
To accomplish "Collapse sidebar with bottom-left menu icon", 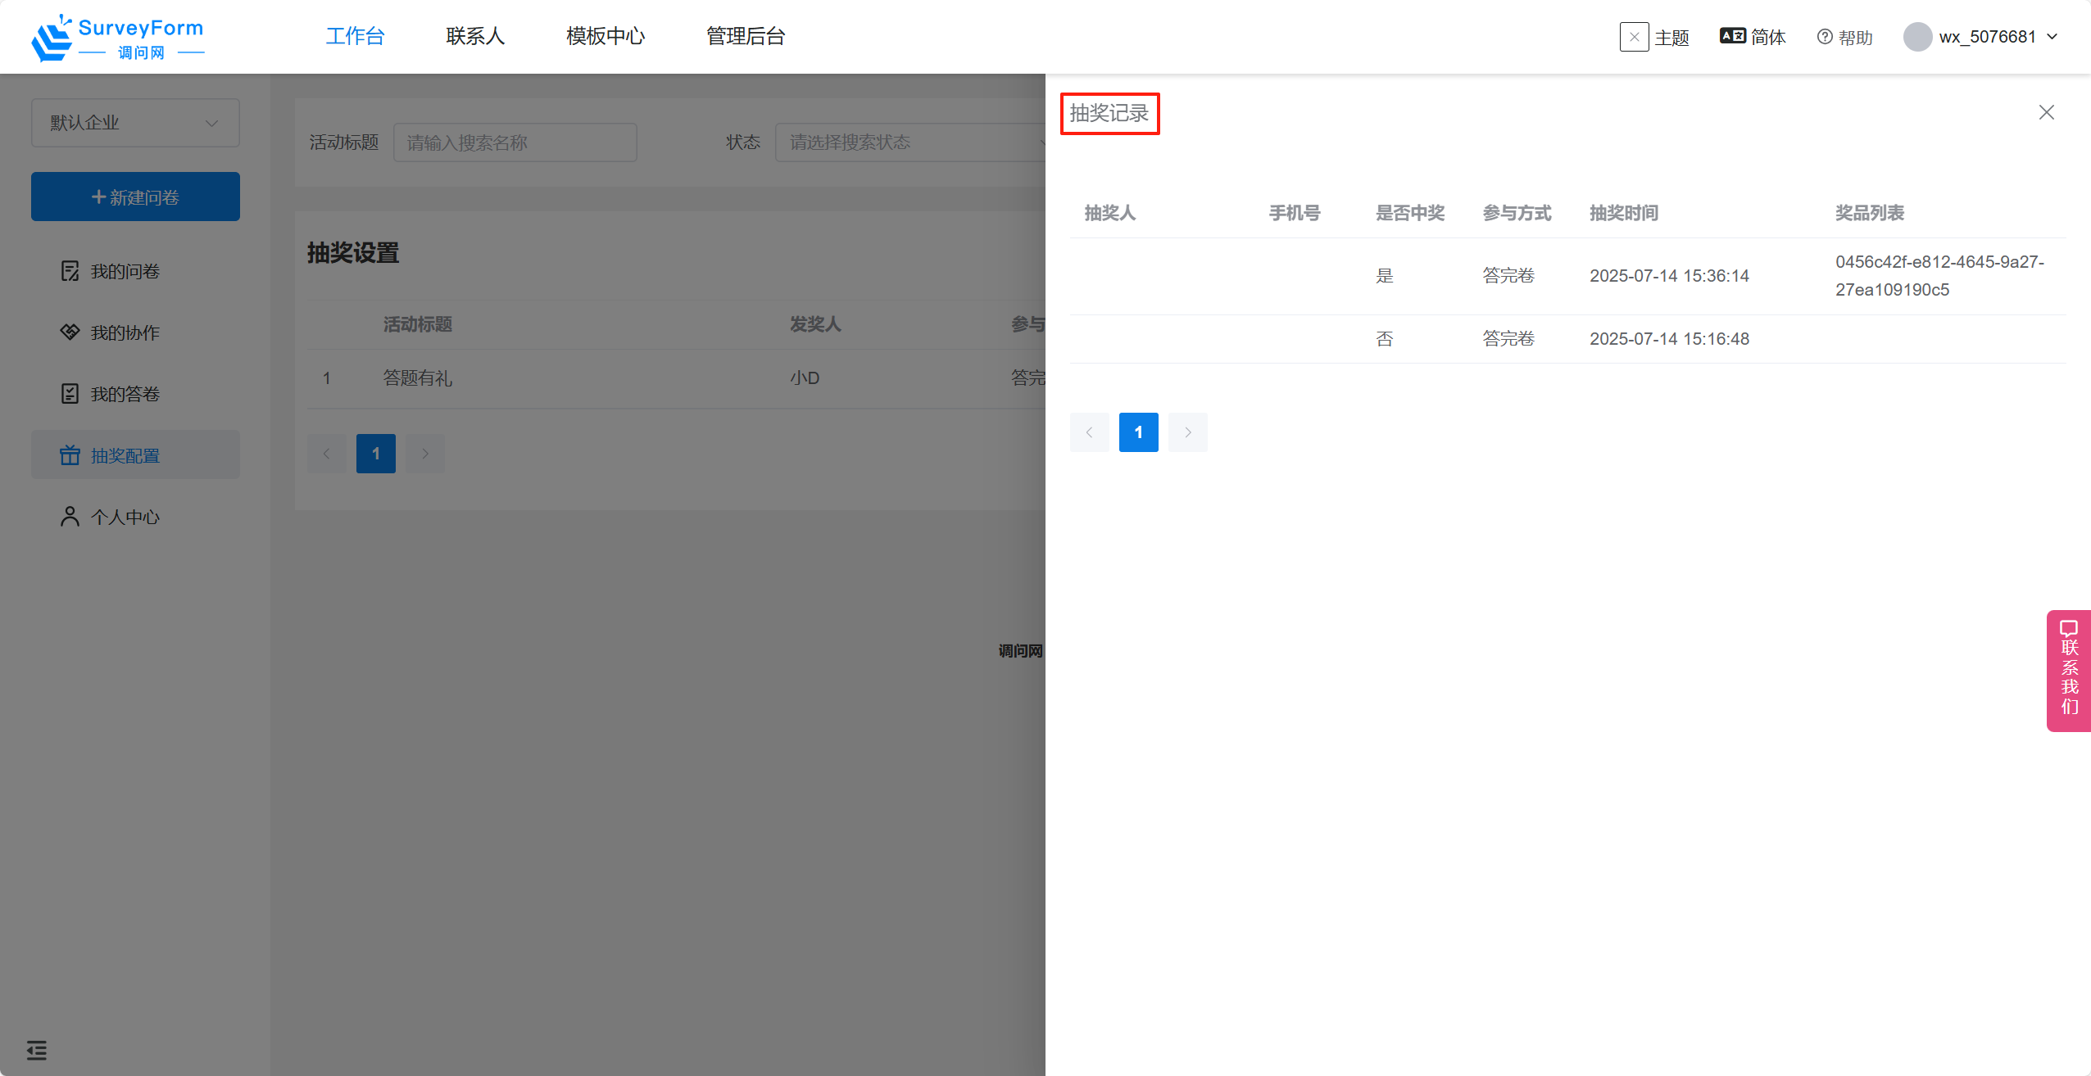I will point(37,1050).
